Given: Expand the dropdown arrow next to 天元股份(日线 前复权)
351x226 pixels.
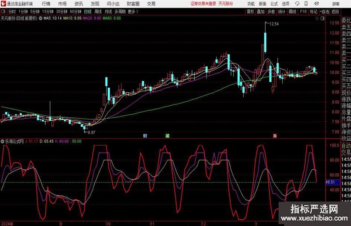Looking at the screenshot, I should click(x=40, y=18).
